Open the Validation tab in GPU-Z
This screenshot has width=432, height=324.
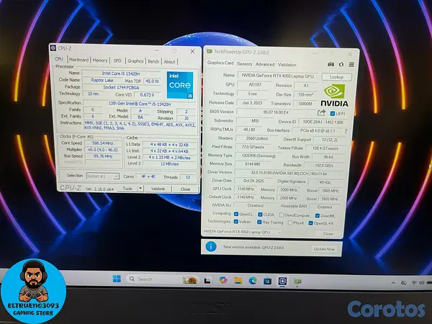pyautogui.click(x=287, y=65)
